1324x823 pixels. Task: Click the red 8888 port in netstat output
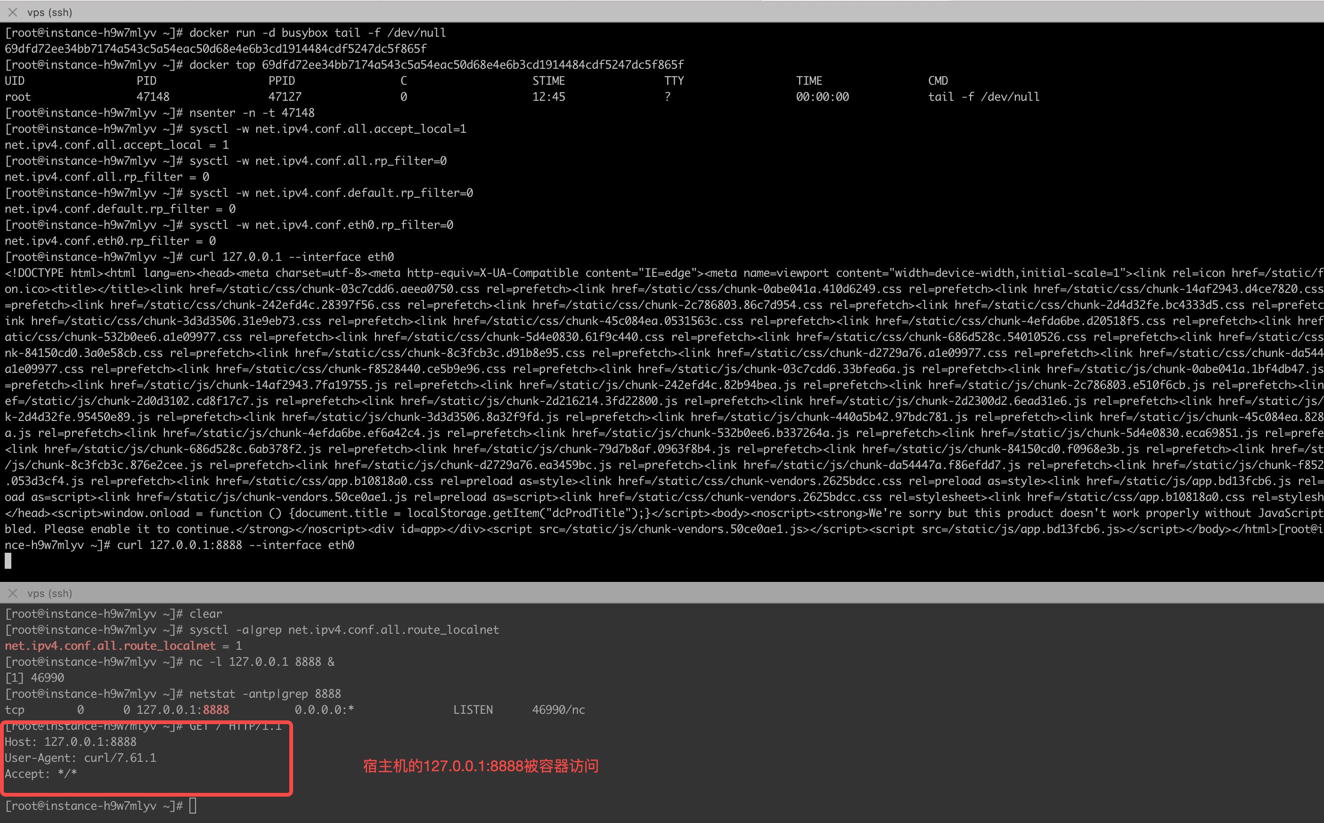(216, 710)
